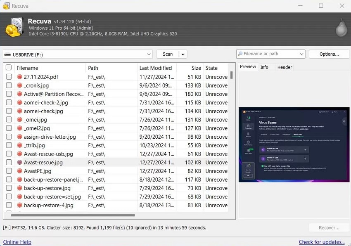Sort by the Filename column header

click(50, 68)
